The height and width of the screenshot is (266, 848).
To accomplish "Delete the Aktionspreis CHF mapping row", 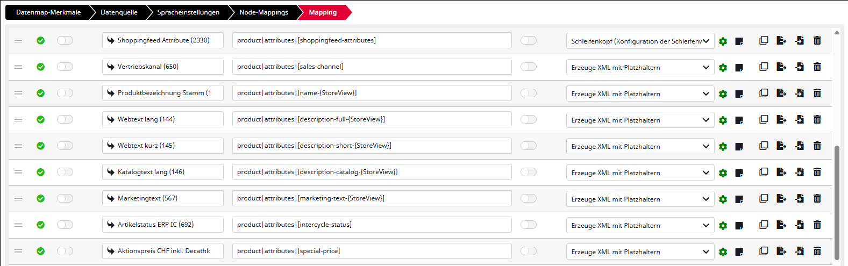I will coord(817,251).
